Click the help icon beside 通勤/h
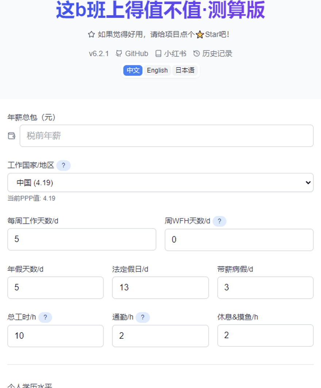The height and width of the screenshot is (388, 321). coord(143,317)
